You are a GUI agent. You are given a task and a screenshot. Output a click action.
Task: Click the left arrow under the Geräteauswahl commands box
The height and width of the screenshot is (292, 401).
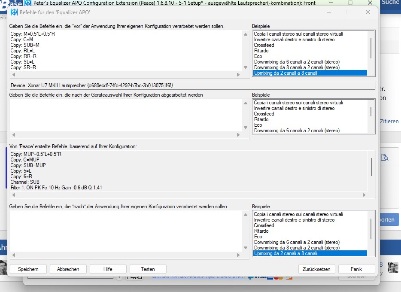(14, 135)
